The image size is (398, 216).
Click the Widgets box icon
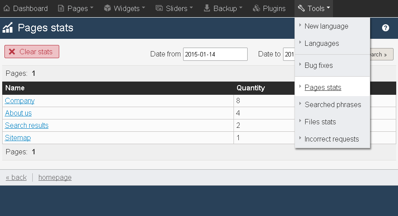pos(107,8)
